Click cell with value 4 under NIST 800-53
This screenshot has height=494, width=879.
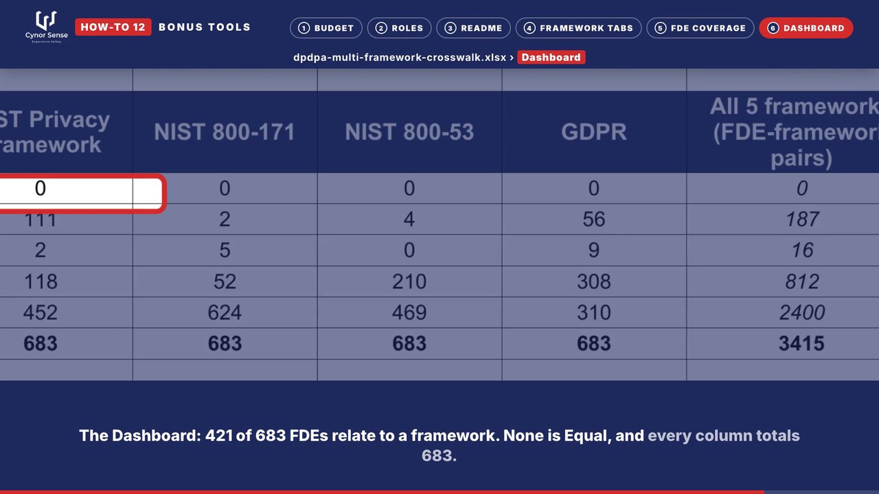(409, 220)
